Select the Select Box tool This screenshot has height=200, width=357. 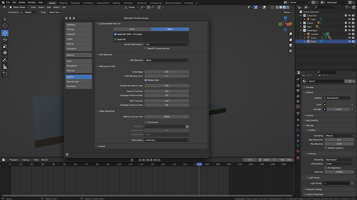pos(5,19)
